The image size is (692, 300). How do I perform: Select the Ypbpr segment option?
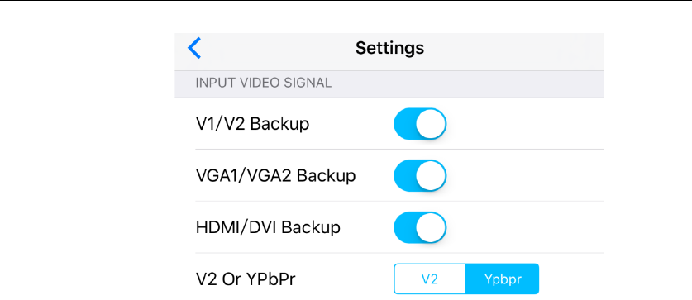[502, 279]
